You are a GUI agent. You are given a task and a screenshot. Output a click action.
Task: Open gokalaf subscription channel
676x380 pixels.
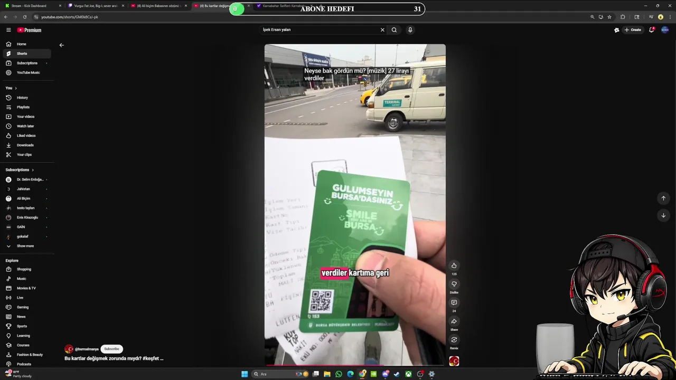26,236
